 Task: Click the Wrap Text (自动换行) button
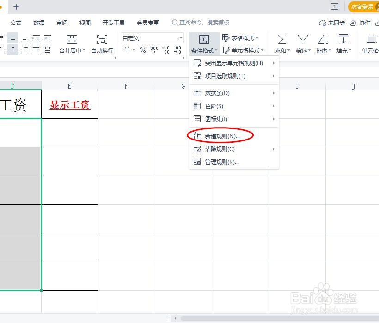[x=102, y=43]
